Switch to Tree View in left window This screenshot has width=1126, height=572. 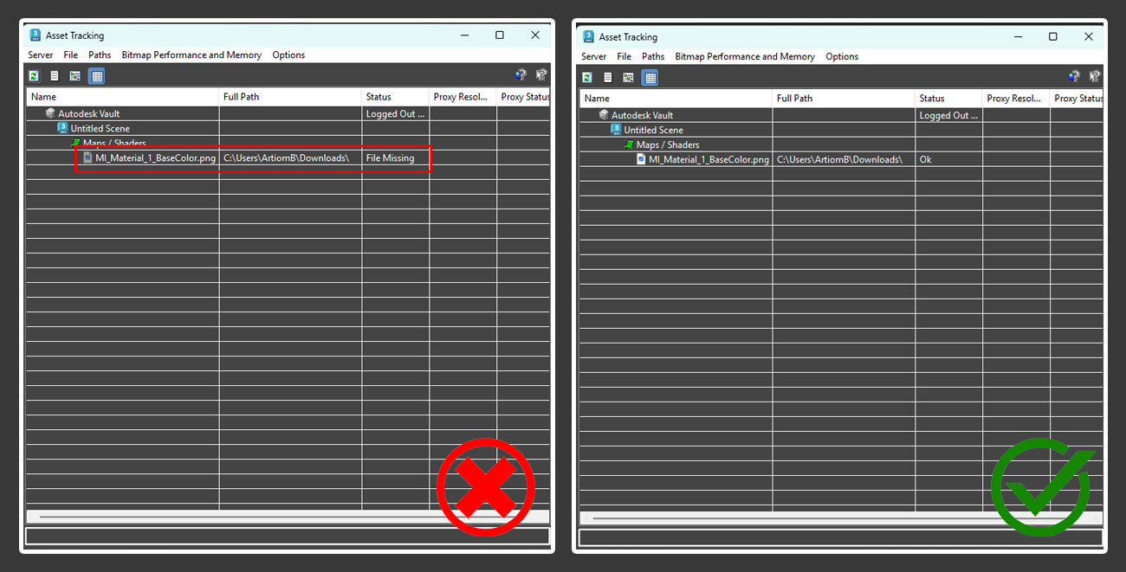click(x=75, y=76)
